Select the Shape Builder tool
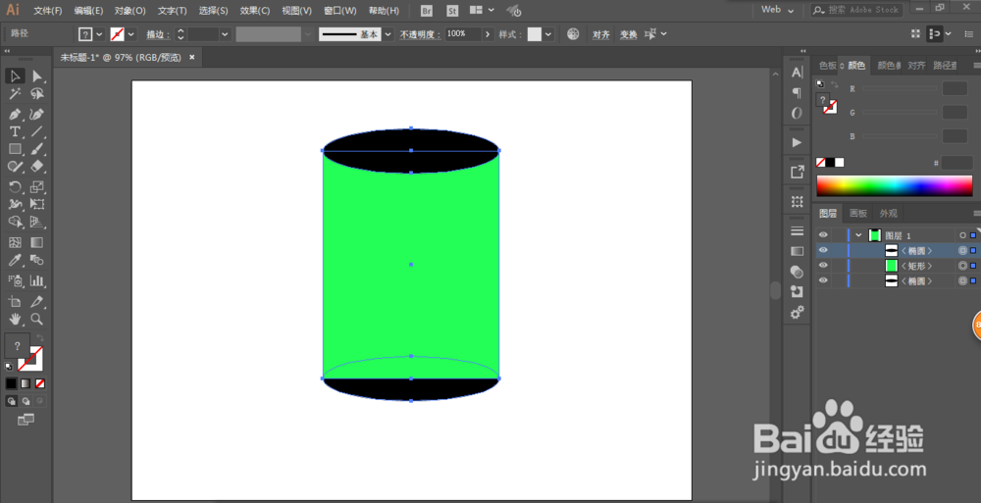Viewport: 981px width, 503px height. pyautogui.click(x=15, y=222)
